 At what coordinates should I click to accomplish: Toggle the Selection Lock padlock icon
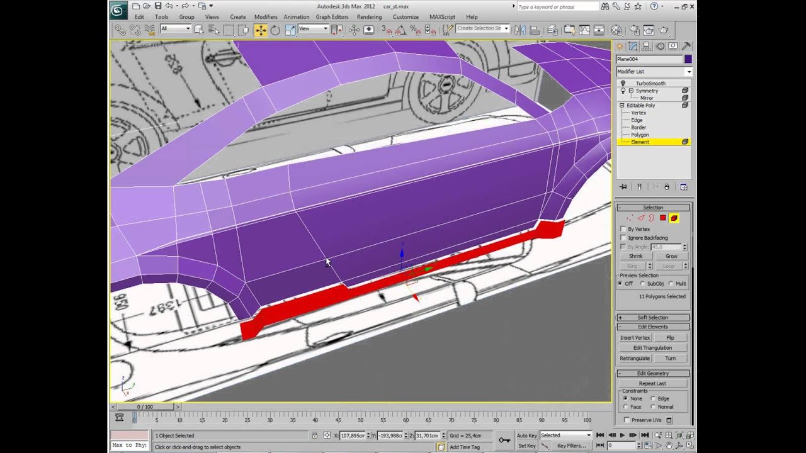[x=314, y=435]
